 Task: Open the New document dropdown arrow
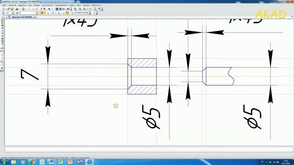coord(6,9)
